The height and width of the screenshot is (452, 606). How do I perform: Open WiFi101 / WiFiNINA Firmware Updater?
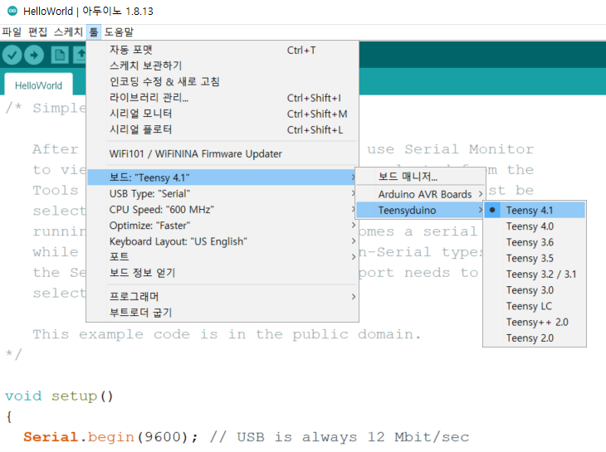click(222, 154)
